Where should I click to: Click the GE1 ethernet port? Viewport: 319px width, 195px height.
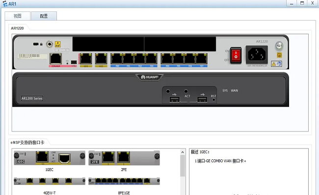point(101,59)
